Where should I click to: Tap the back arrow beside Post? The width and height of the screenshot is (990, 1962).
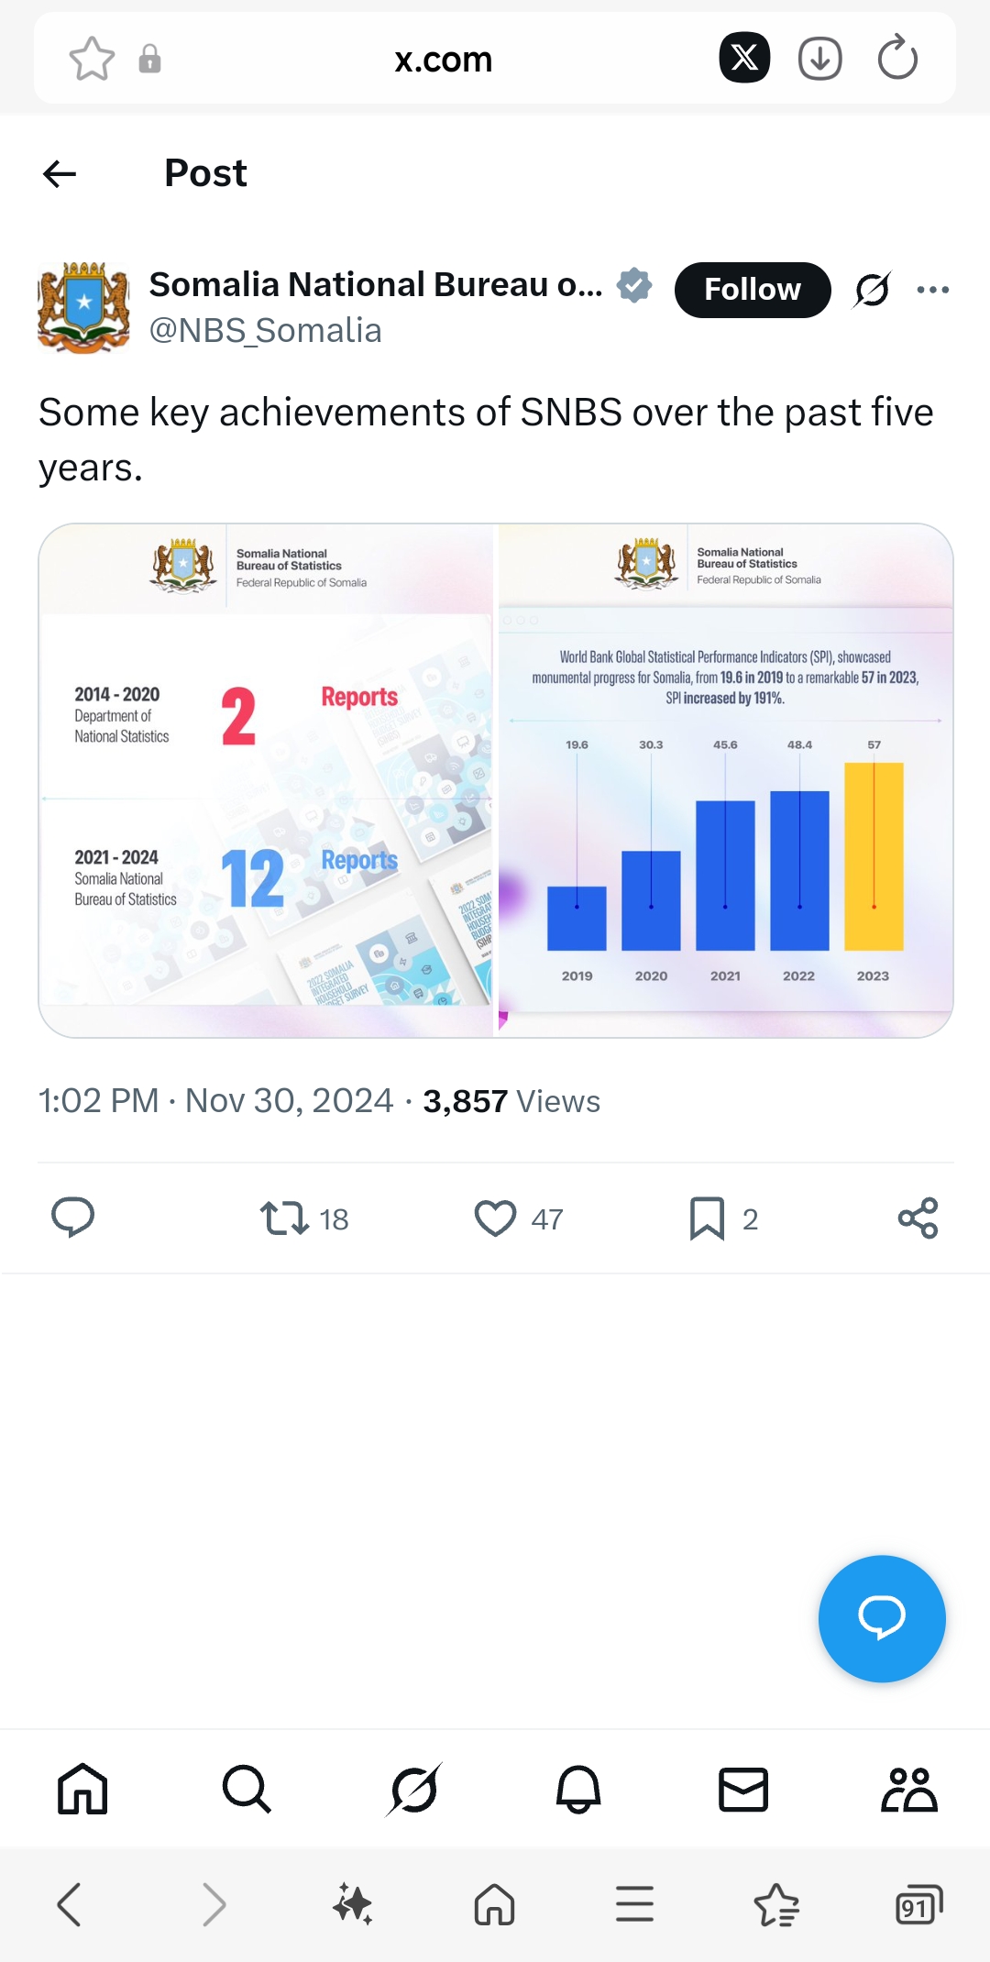coord(60,173)
